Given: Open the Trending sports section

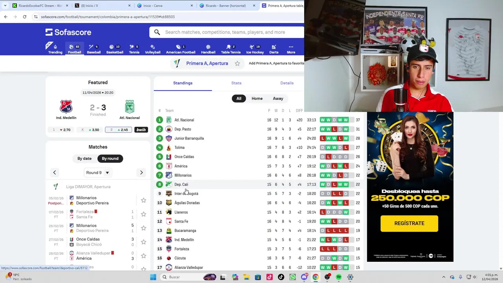Looking at the screenshot, I should click(x=55, y=49).
